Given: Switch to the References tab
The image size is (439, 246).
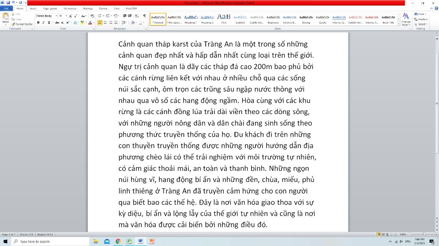Looking at the screenshot, I should click(70, 9).
